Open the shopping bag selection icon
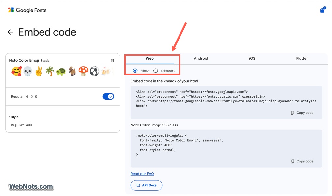 pyautogui.click(x=323, y=10)
